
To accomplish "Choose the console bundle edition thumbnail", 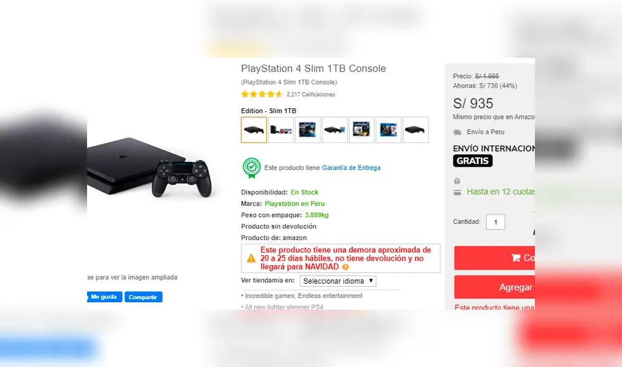I will [281, 130].
